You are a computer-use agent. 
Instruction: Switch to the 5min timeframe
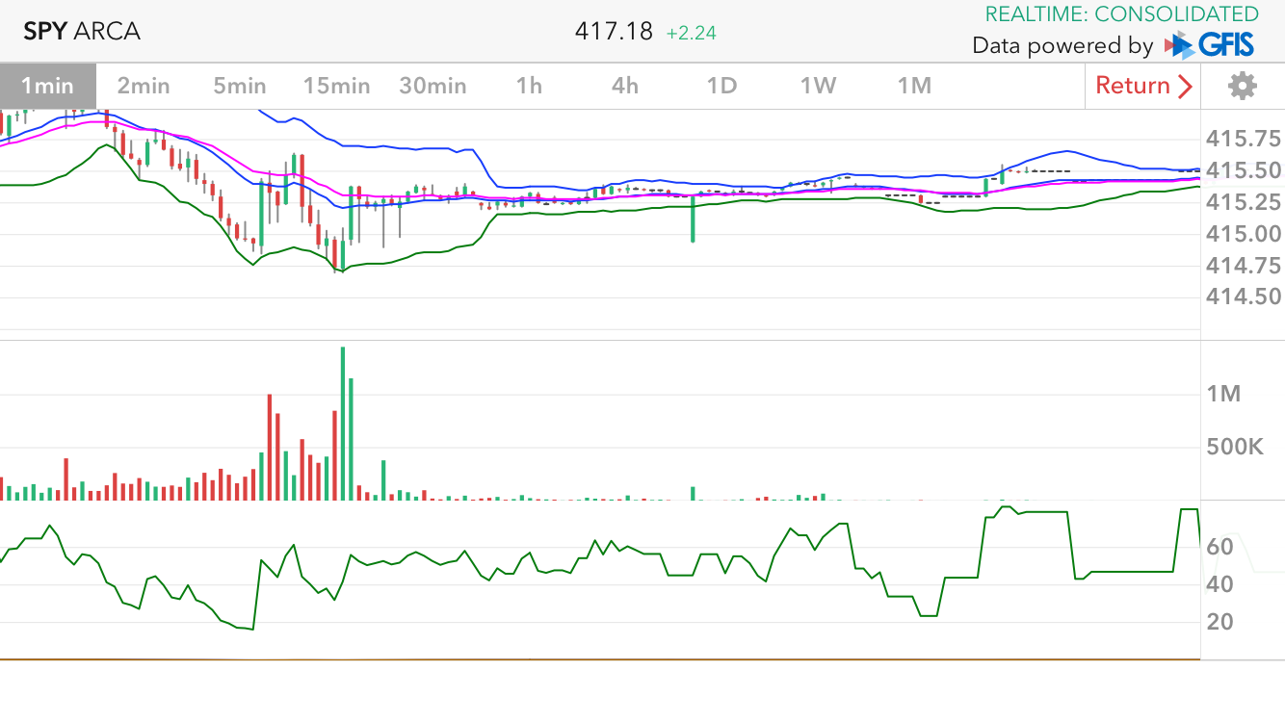tap(240, 86)
